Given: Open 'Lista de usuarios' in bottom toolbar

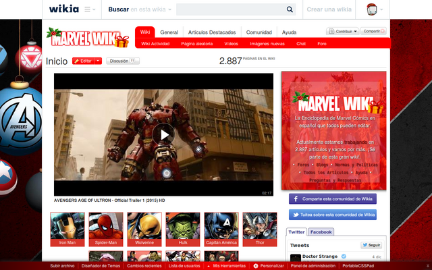Looking at the screenshot, I should [184, 266].
